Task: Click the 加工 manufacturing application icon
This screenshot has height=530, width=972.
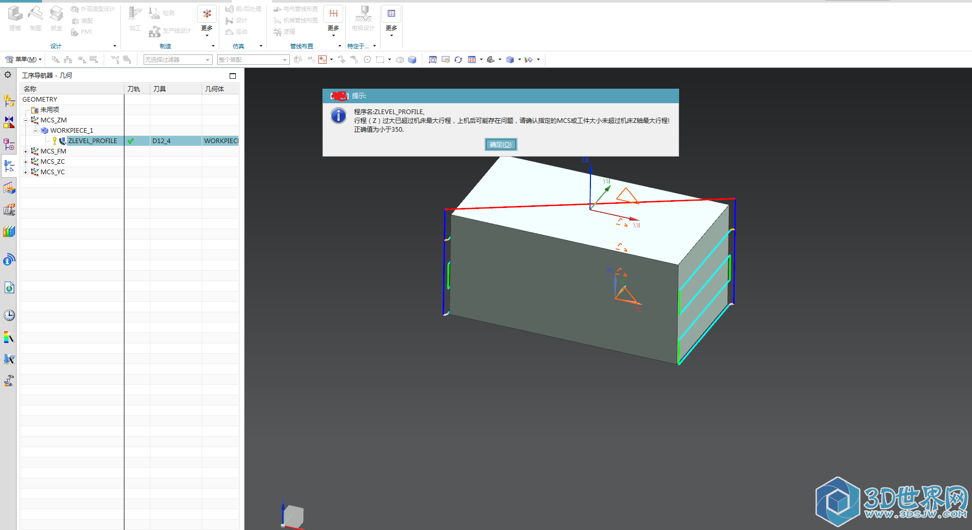Action: point(135,18)
